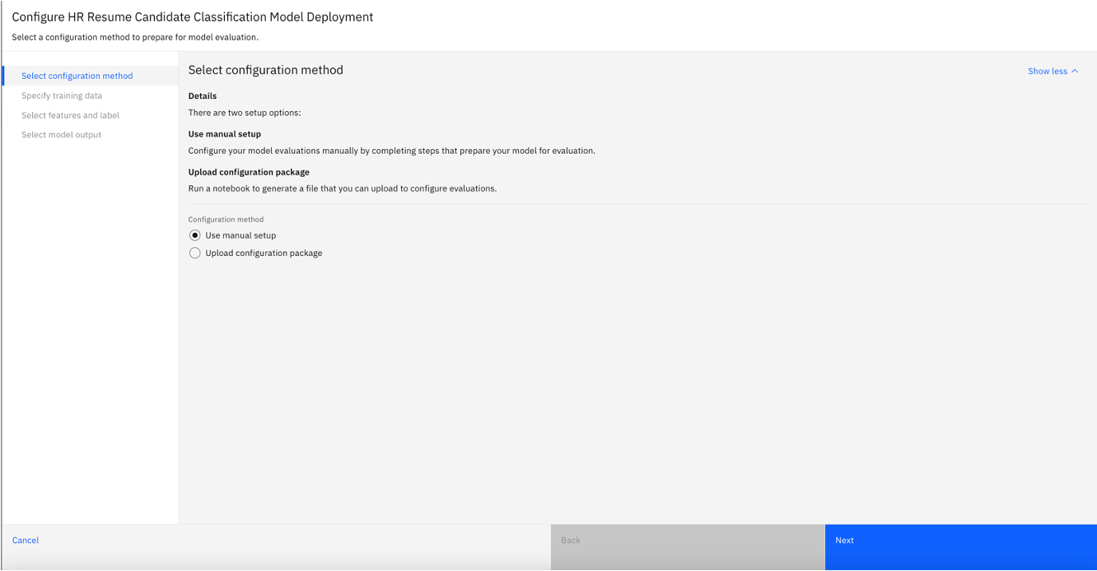Click the bold Details heading
The image size is (1097, 571).
[202, 96]
